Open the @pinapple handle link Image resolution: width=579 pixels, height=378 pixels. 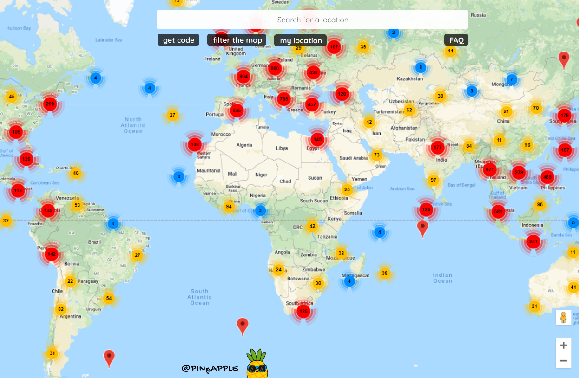click(210, 369)
